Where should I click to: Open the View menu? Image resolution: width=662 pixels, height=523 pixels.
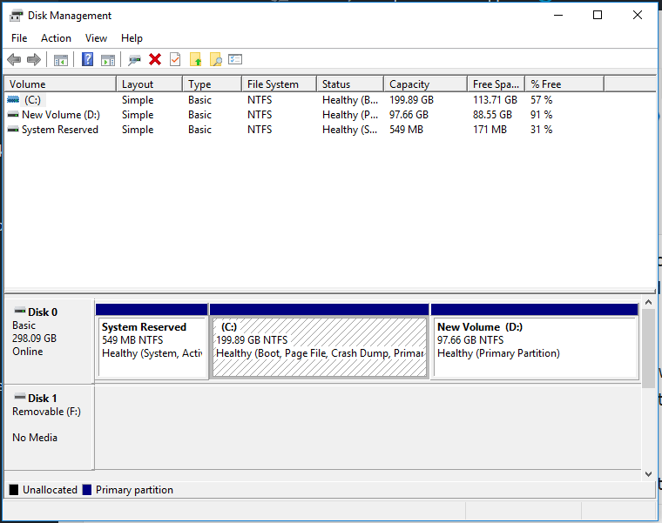pyautogui.click(x=96, y=38)
